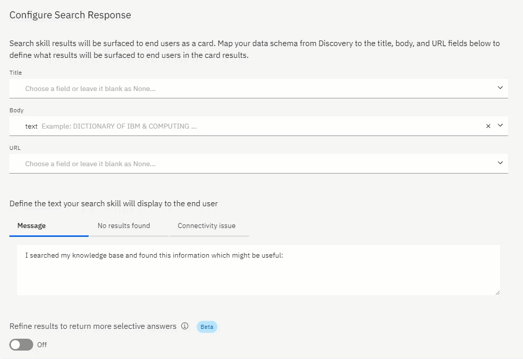Expand the Title field dropdown chevron
Viewport: 523px width, 359px height.
500,88
